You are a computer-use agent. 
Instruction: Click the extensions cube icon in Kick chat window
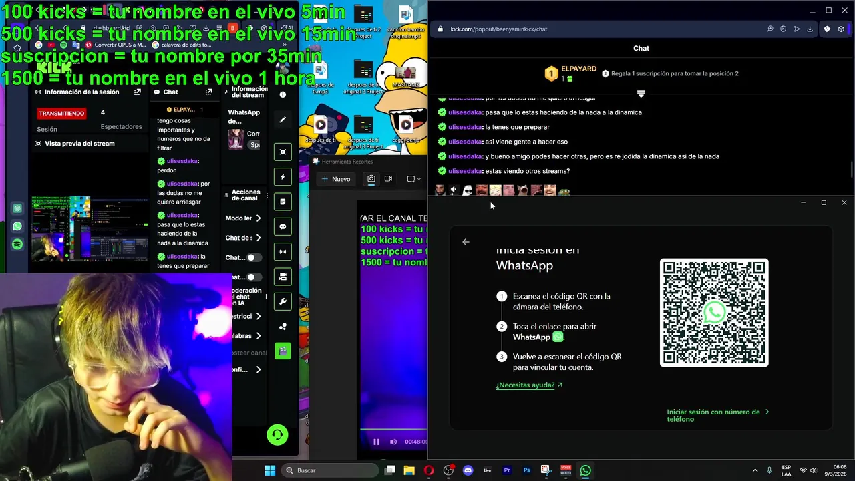pos(841,29)
